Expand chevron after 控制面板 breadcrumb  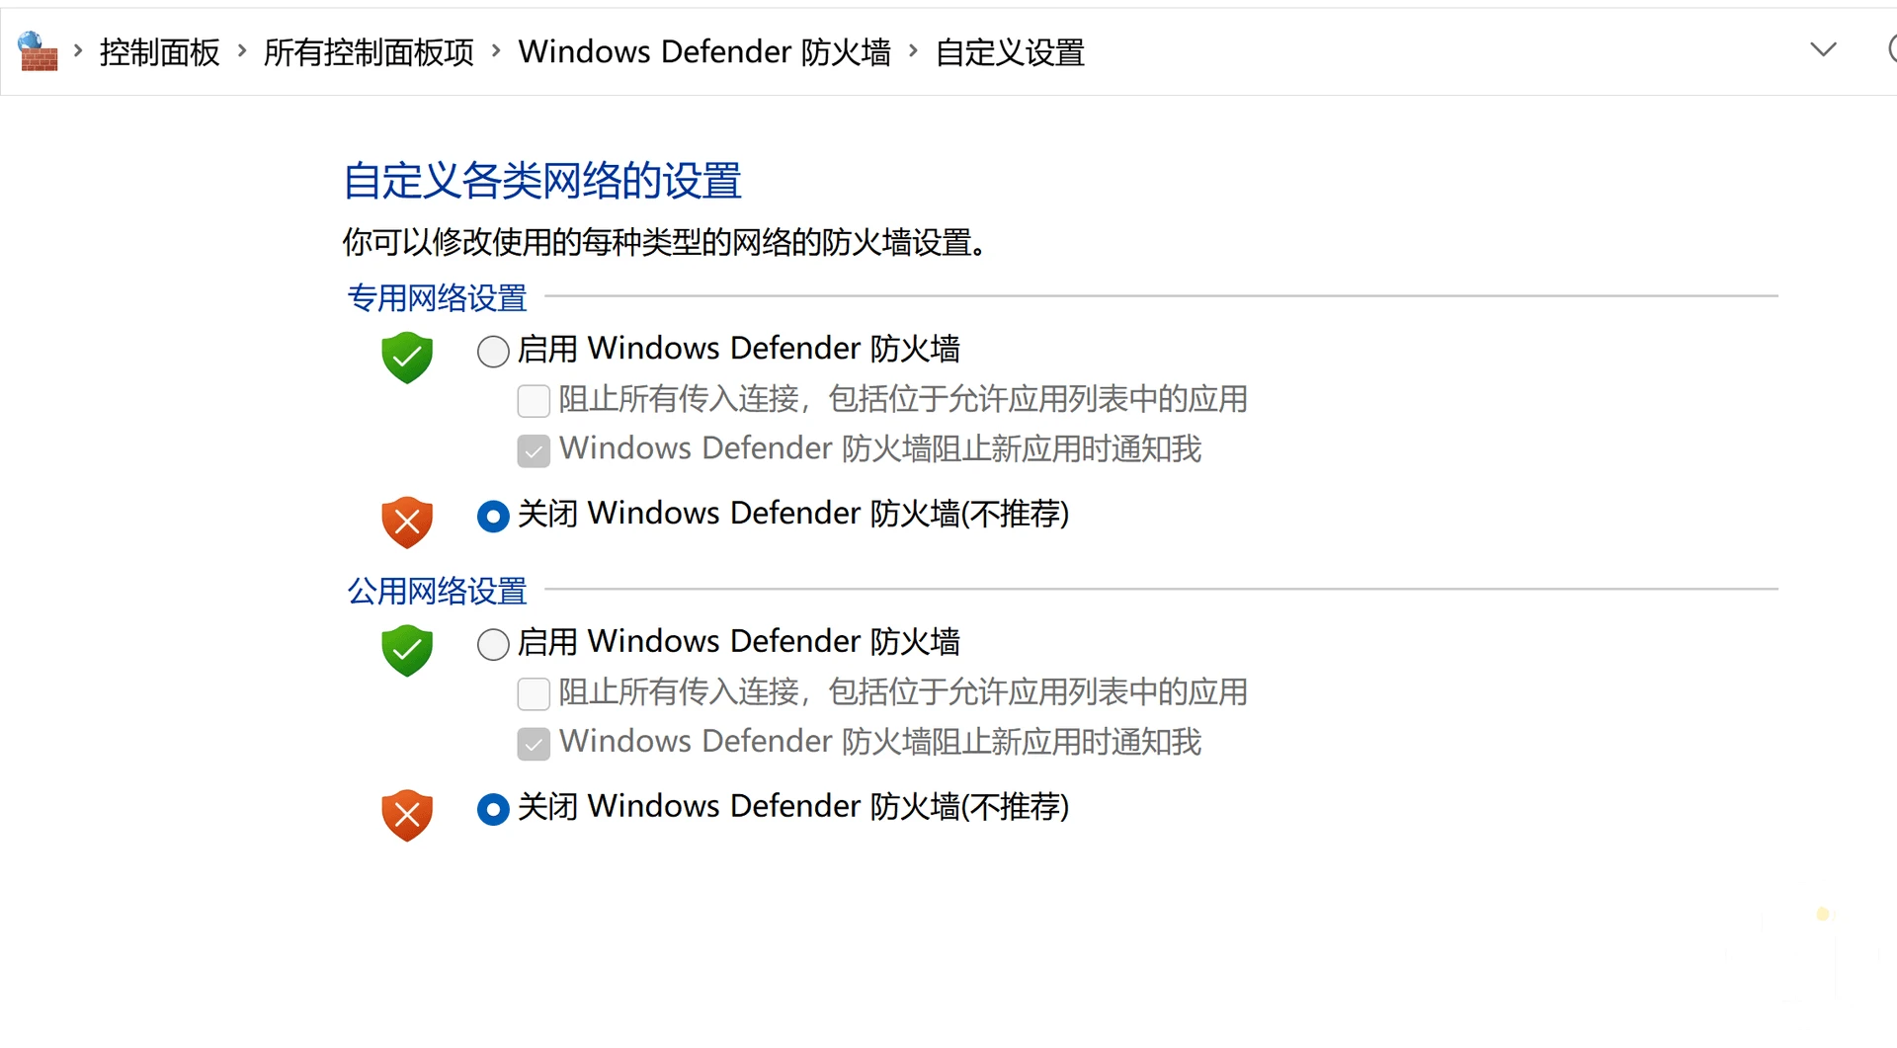point(242,50)
